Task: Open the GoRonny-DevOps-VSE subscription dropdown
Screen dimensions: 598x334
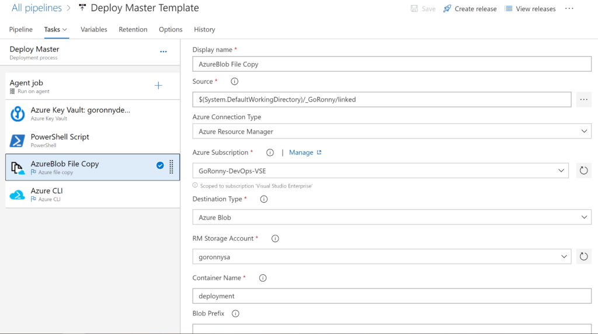Action: pos(381,171)
